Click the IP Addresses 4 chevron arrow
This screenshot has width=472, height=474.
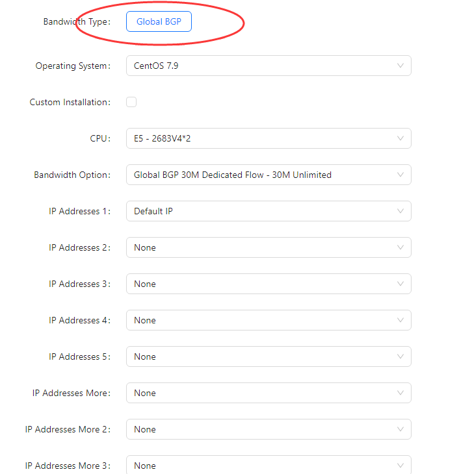click(x=400, y=320)
